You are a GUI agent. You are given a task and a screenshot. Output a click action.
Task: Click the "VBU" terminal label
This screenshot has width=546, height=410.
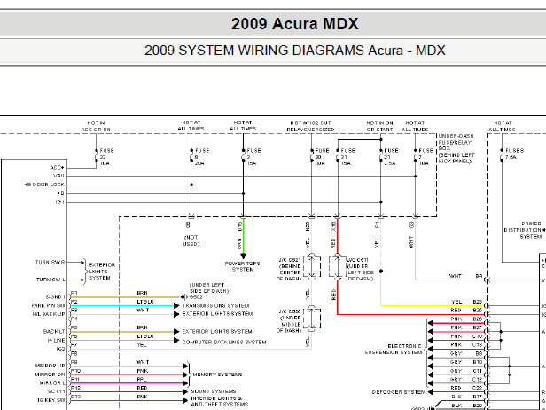point(58,176)
